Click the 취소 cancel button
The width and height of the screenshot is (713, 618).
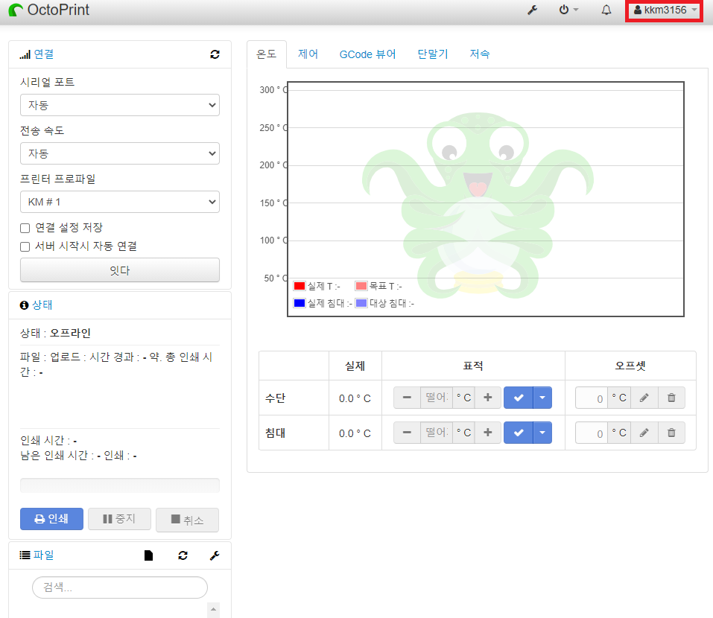click(x=187, y=520)
